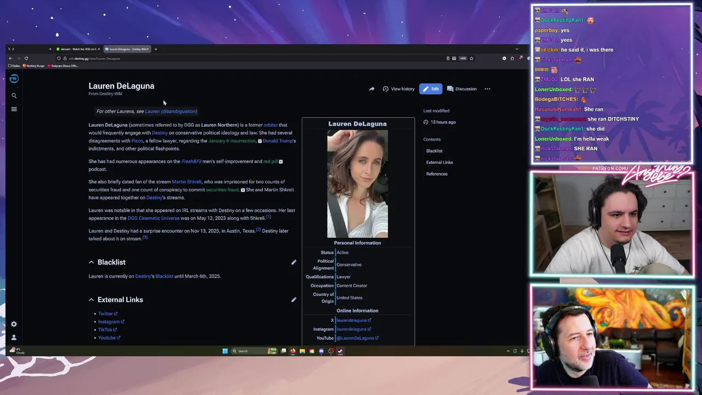Show hidden system tray icons chevron
This screenshot has height=395, width=702.
pyautogui.click(x=508, y=351)
